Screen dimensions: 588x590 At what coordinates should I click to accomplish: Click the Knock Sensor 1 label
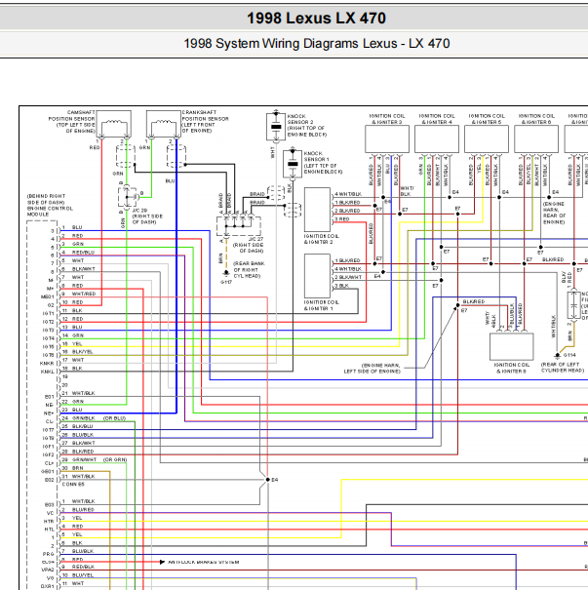(323, 163)
